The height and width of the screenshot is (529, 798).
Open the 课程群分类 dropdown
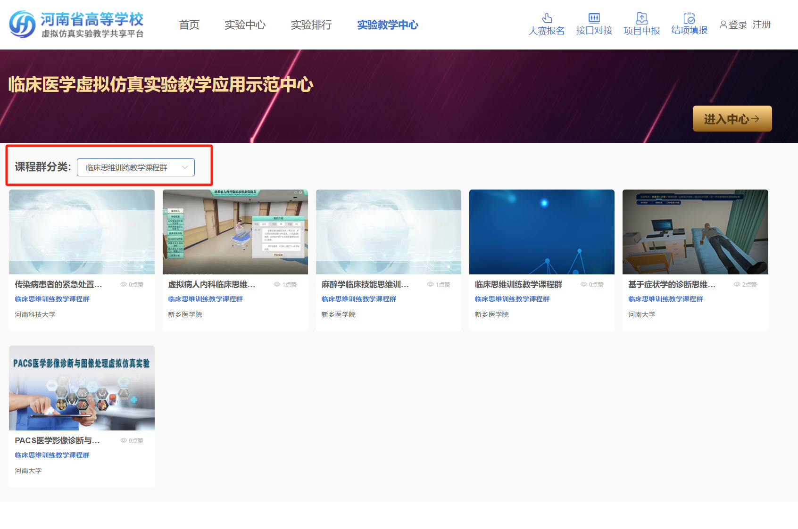[137, 167]
